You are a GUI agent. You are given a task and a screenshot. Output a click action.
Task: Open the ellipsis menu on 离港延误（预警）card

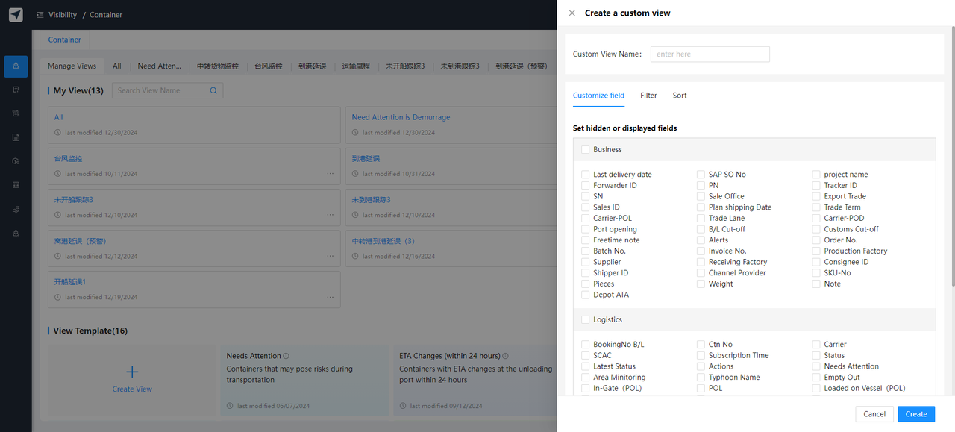pos(330,255)
